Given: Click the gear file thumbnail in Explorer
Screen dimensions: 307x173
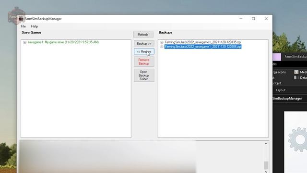Looking at the screenshot, I should point(297,140).
